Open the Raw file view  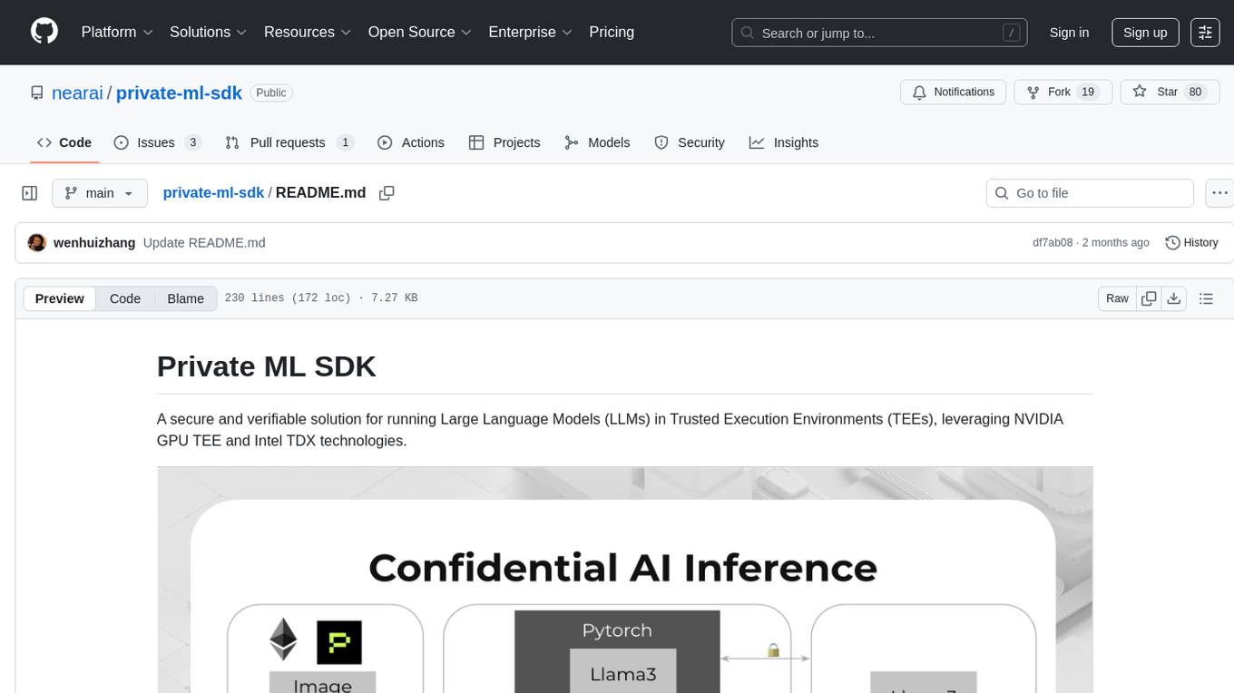1117,298
